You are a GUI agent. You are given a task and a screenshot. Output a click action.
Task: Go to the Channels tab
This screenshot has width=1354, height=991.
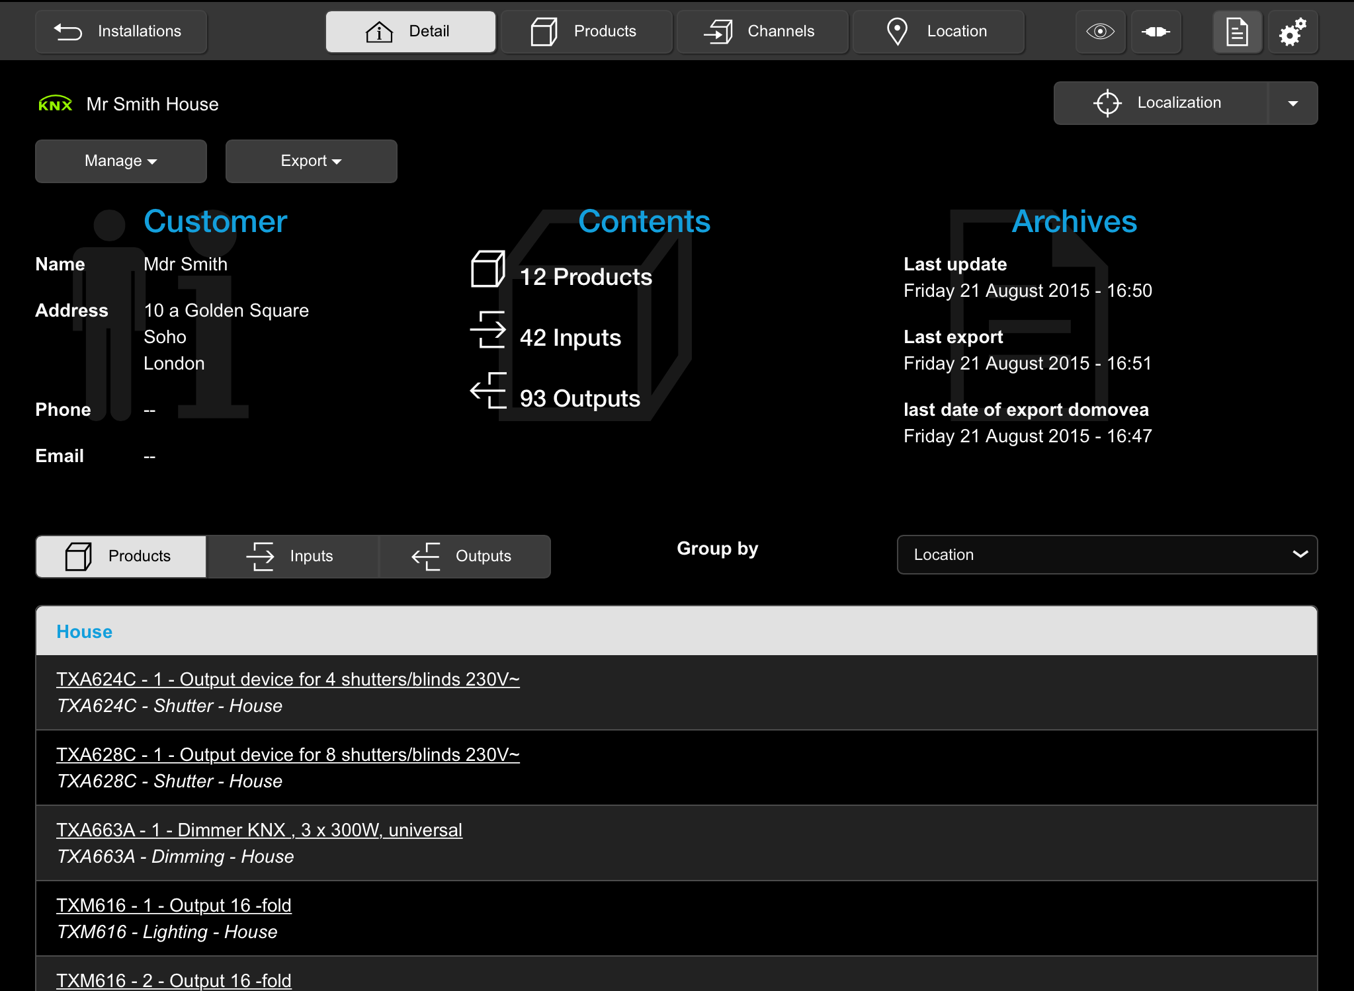point(763,31)
